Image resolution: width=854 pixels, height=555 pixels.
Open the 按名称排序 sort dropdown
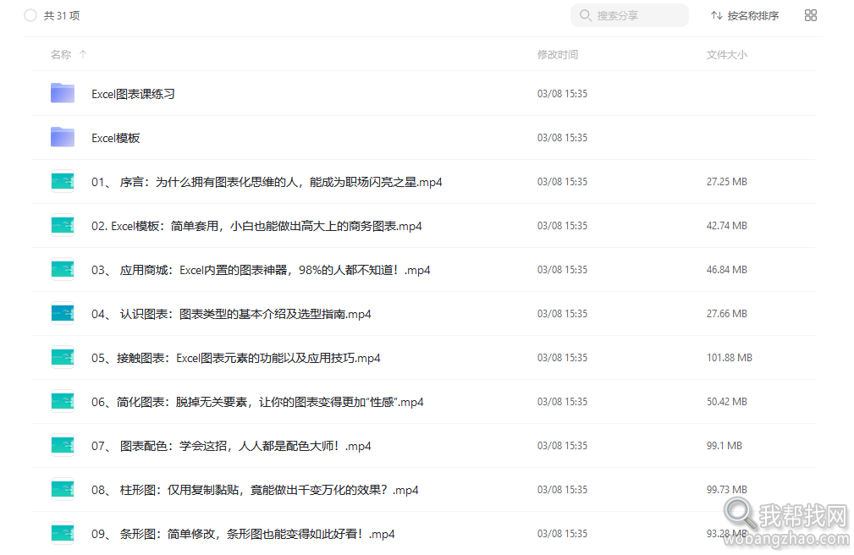(745, 15)
